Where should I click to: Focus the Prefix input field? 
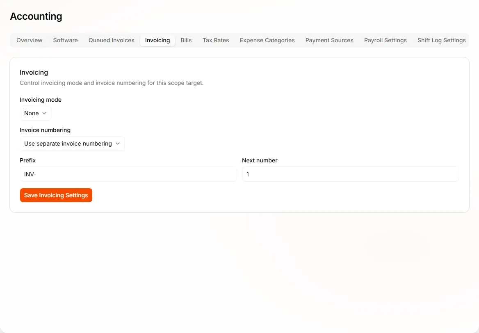click(x=128, y=174)
